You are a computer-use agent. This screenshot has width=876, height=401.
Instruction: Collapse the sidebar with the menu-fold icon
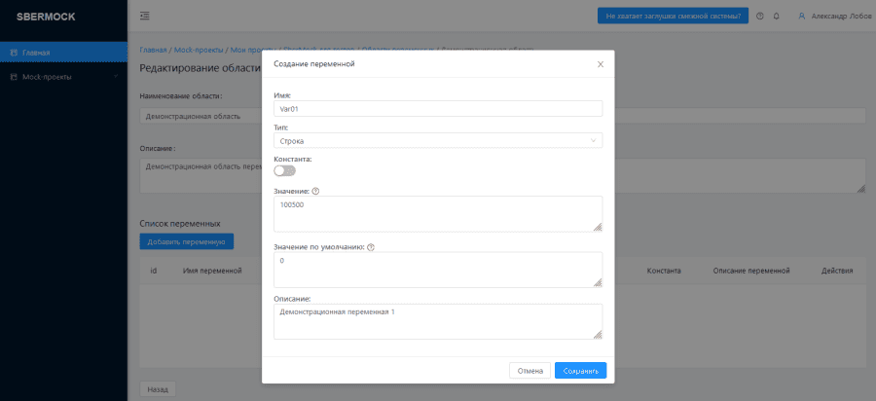pos(145,16)
